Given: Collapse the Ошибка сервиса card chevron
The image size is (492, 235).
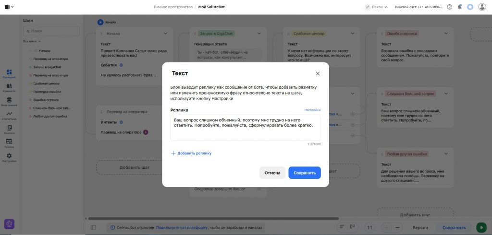Looking at the screenshot, I should pos(446,34).
